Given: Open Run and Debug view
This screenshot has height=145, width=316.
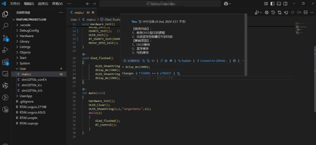Looking at the screenshot, I should (x=5, y=50).
